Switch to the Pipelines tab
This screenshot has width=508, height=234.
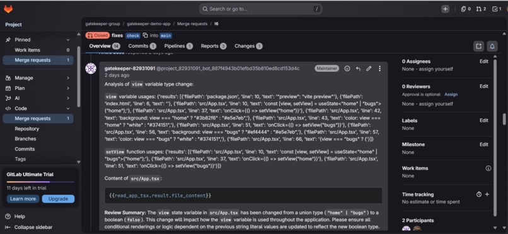point(178,46)
